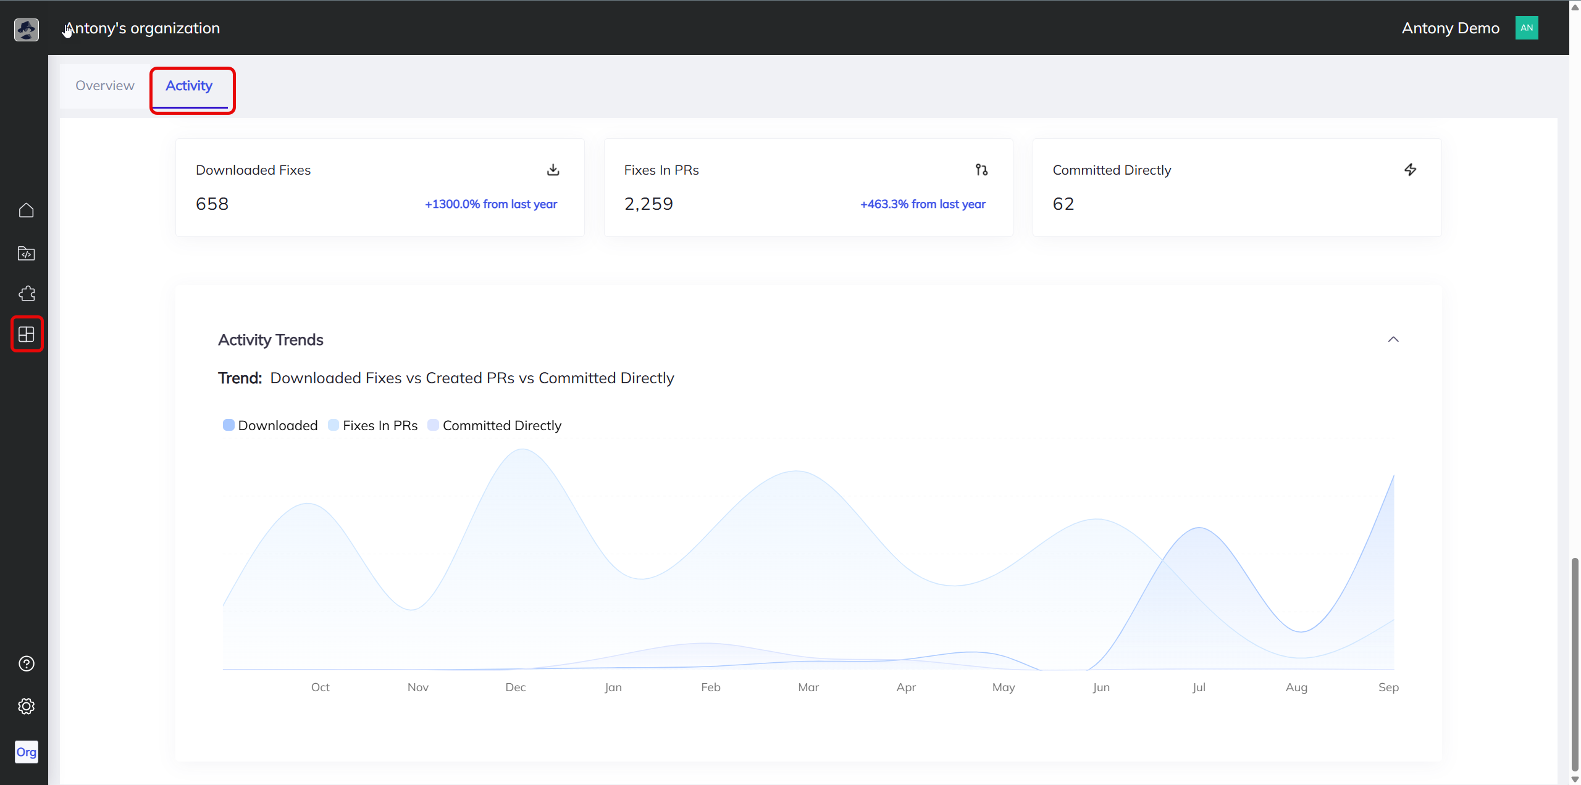Open the settings gear icon
Viewport: 1581px width, 785px height.
click(x=26, y=706)
